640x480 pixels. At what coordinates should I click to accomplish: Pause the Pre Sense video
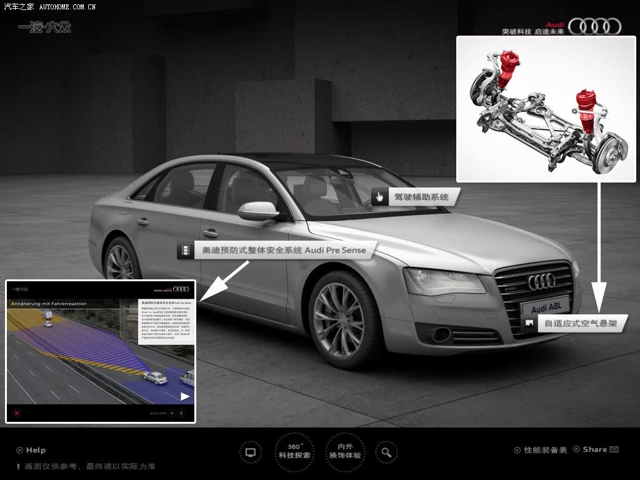point(182,413)
